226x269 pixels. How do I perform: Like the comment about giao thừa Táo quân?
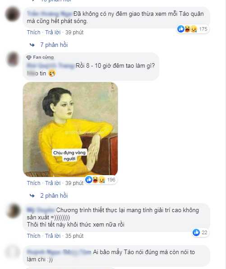tap(34, 32)
